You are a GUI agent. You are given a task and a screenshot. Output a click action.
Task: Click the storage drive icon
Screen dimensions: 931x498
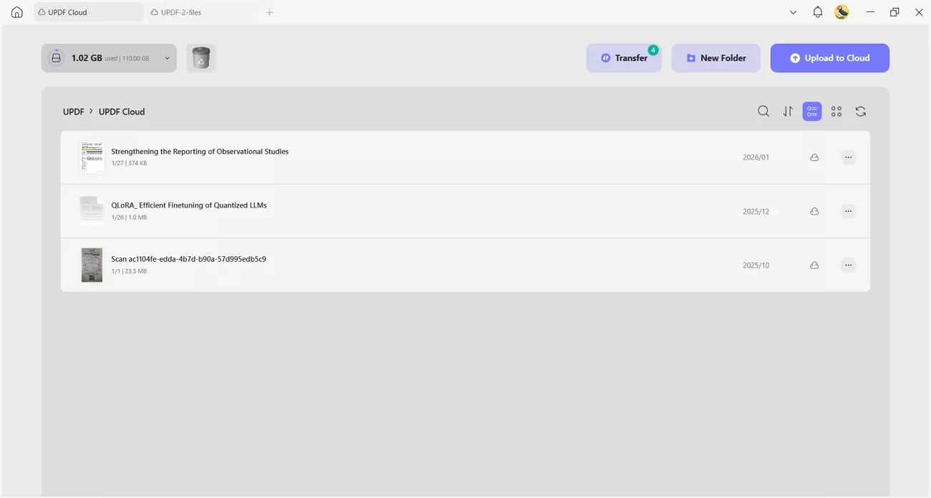56,58
